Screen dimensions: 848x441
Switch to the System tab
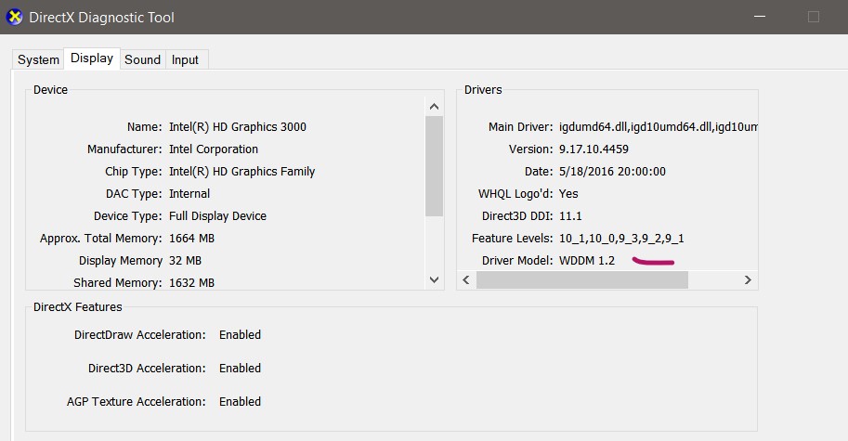[x=38, y=59]
